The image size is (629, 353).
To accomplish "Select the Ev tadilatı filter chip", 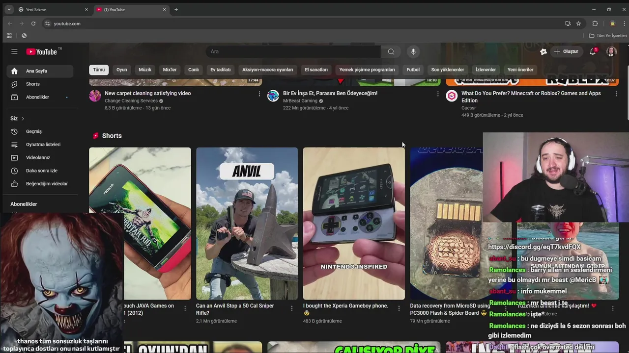I will 220,70.
